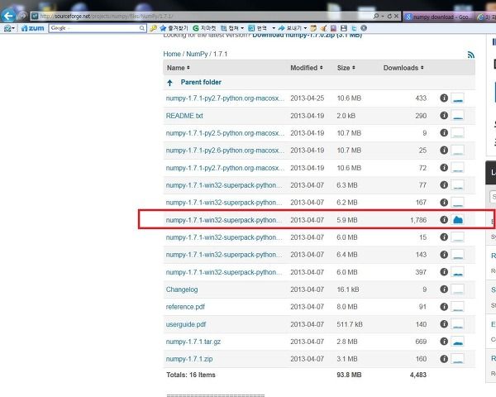Open the Home breadcrumb link

[x=172, y=54]
